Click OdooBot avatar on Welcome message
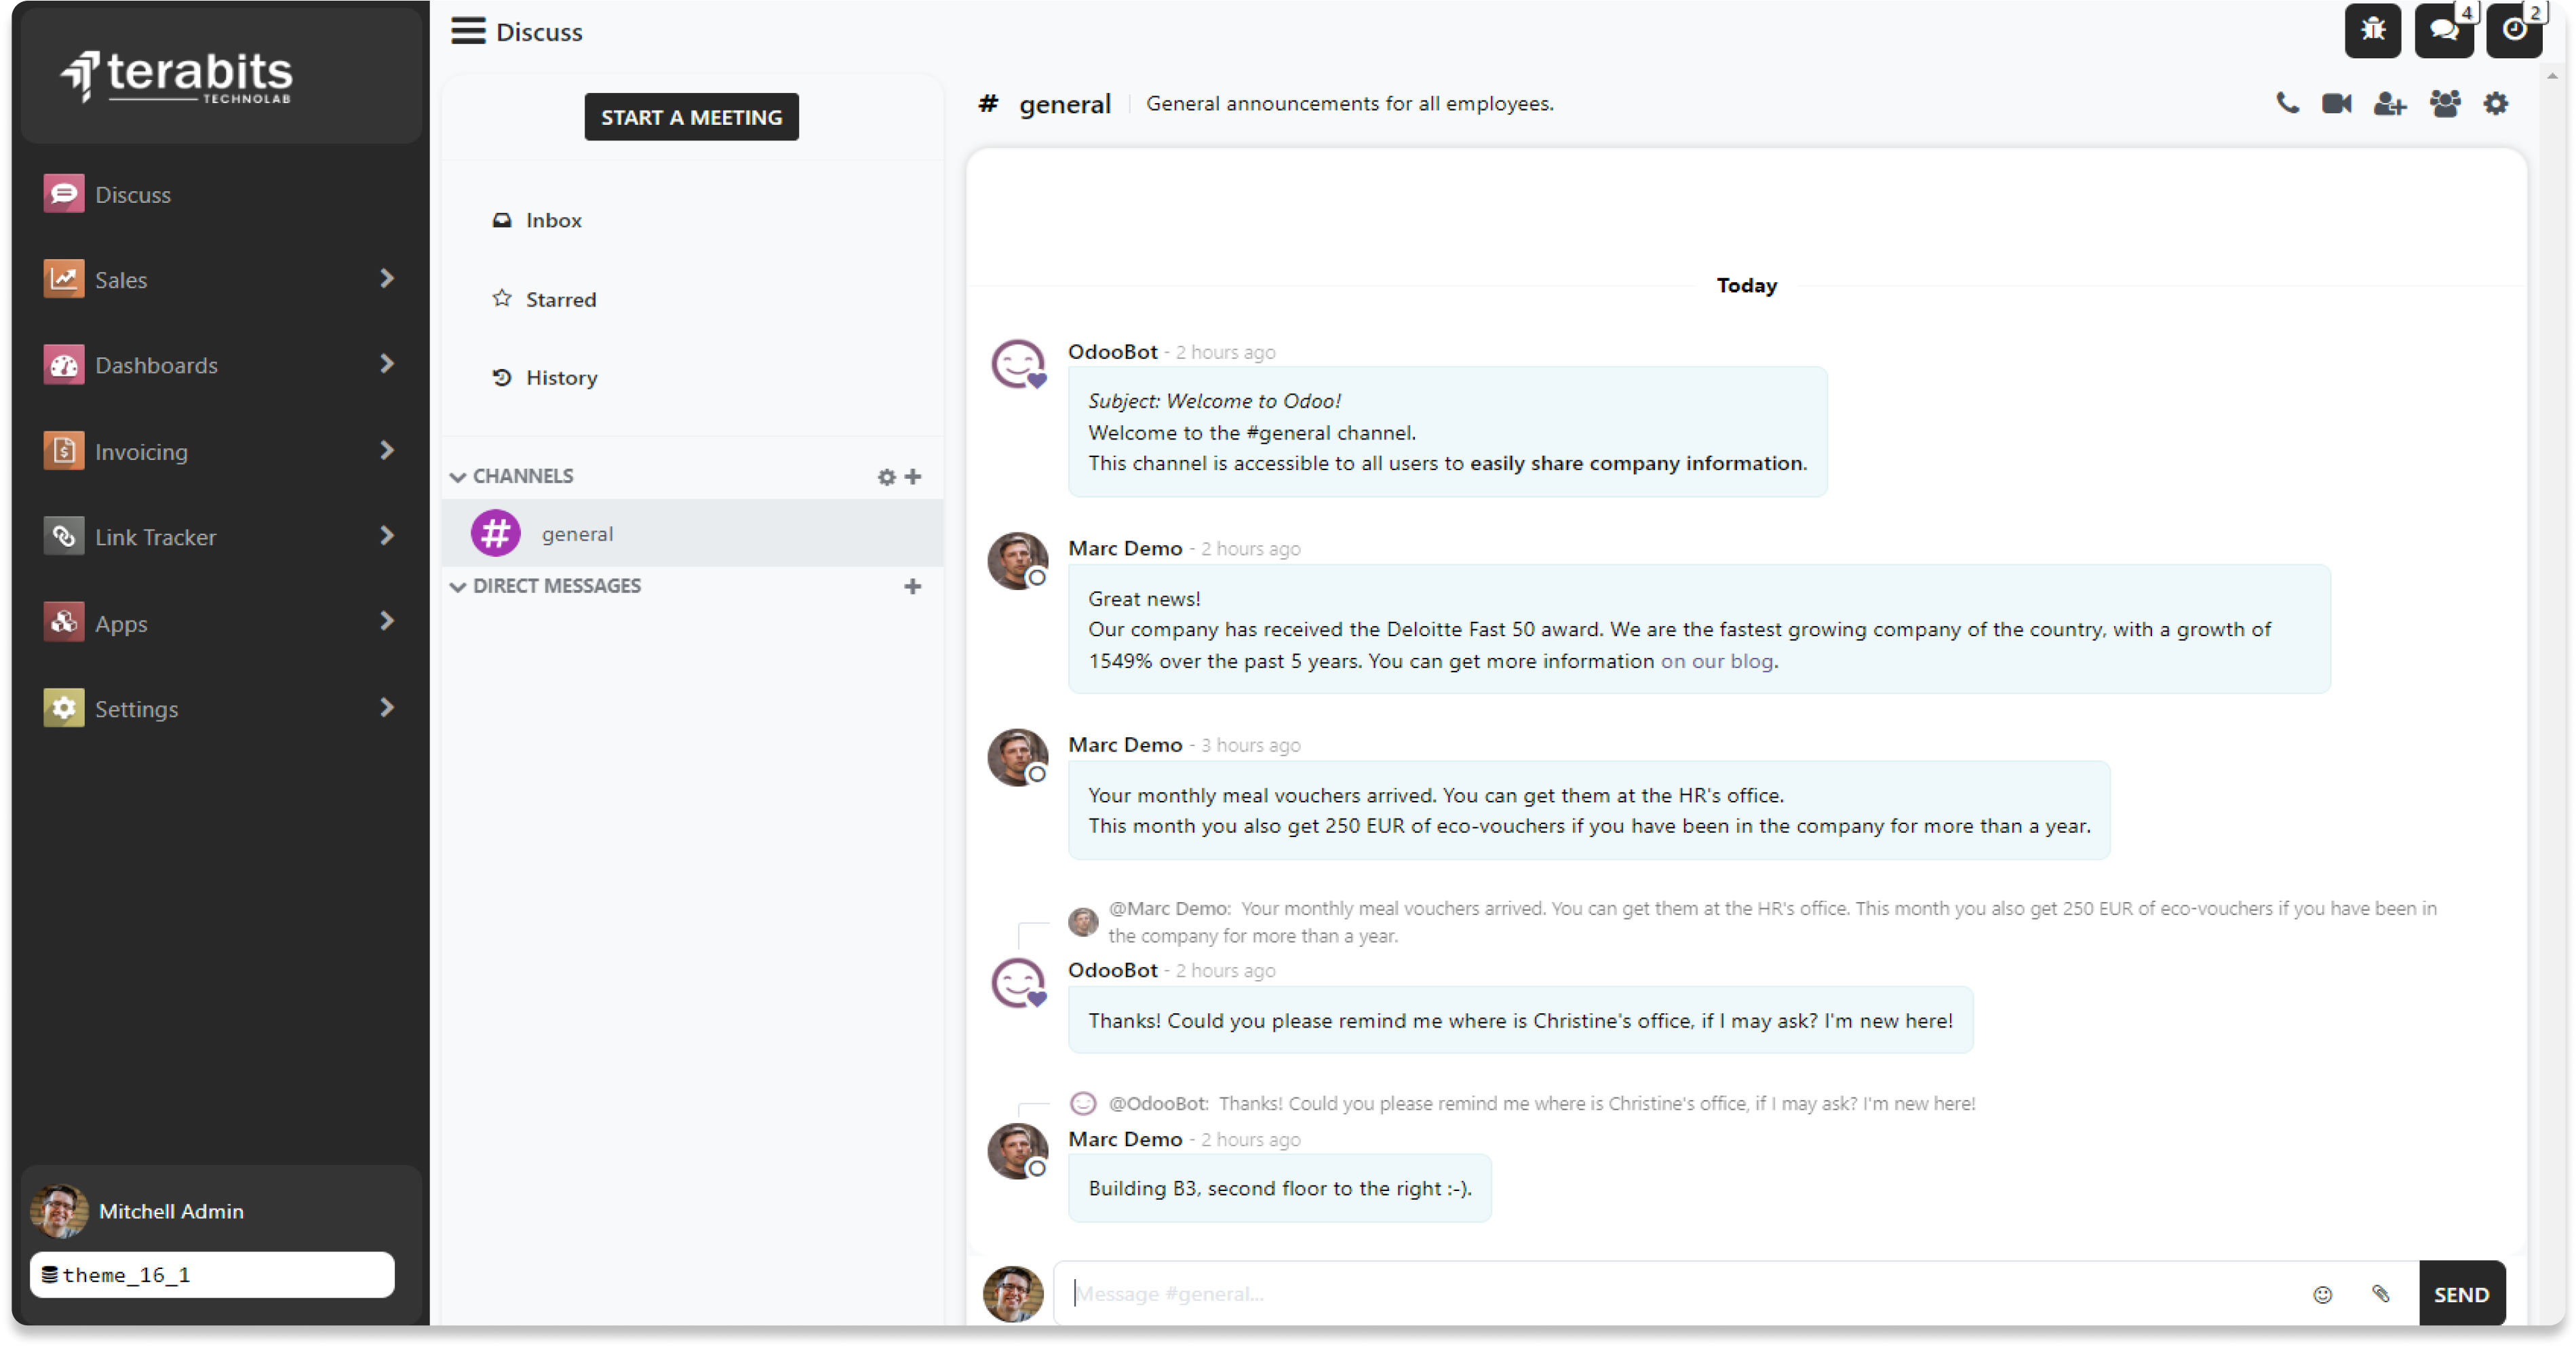 pos(1018,364)
